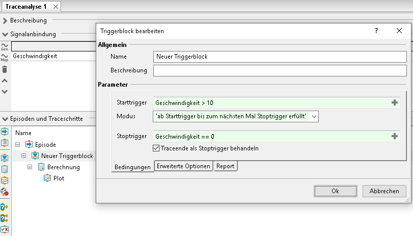
Task: Click the Gen signal generator icon
Action: click(5, 47)
